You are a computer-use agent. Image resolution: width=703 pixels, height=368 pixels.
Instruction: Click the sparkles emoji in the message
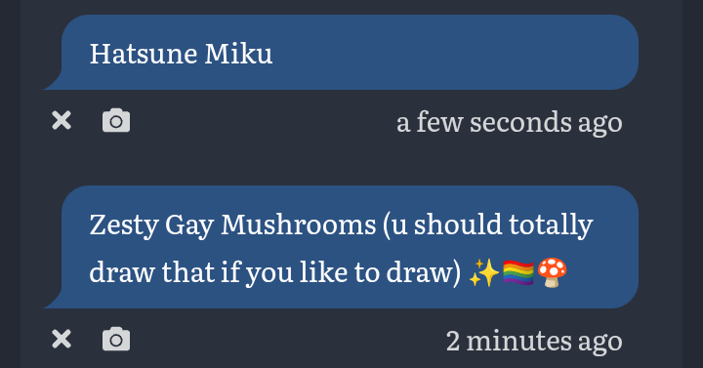coord(483,273)
